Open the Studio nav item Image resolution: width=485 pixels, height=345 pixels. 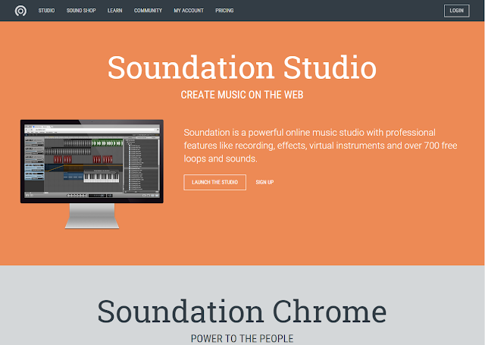point(46,11)
